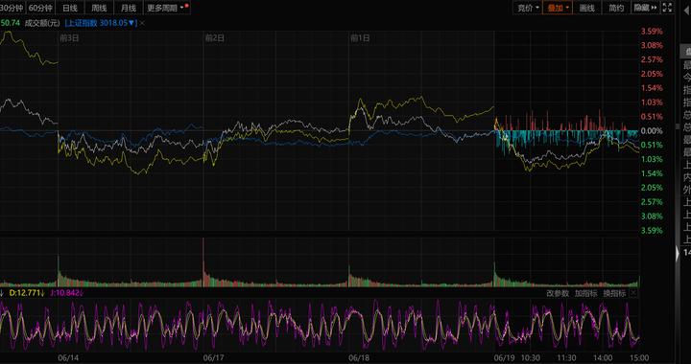This screenshot has width=691, height=364.
Task: Click the 14:00 time marker
Action: (603, 358)
